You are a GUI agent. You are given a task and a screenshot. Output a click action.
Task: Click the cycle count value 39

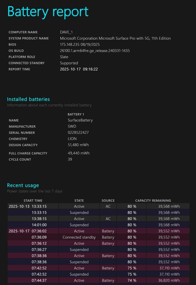point(70,159)
